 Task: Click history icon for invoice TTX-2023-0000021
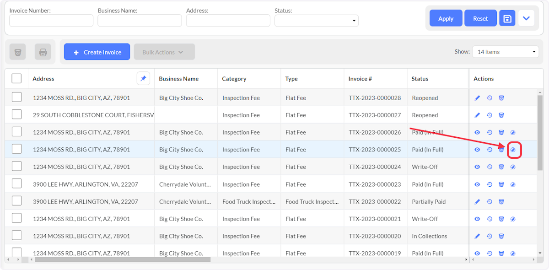pos(489,219)
